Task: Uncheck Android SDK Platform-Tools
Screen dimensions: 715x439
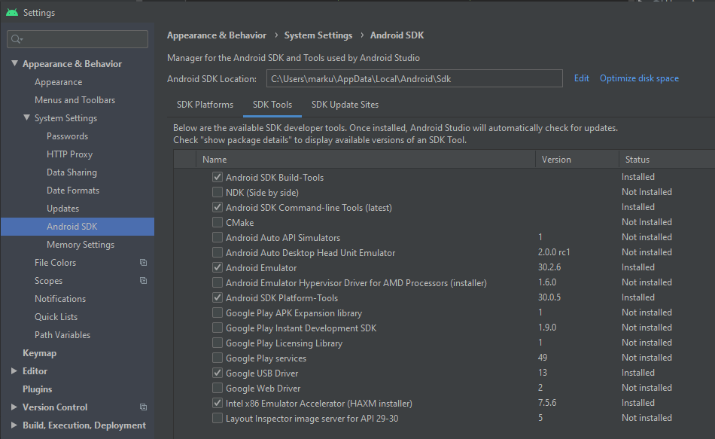Action: tap(218, 297)
